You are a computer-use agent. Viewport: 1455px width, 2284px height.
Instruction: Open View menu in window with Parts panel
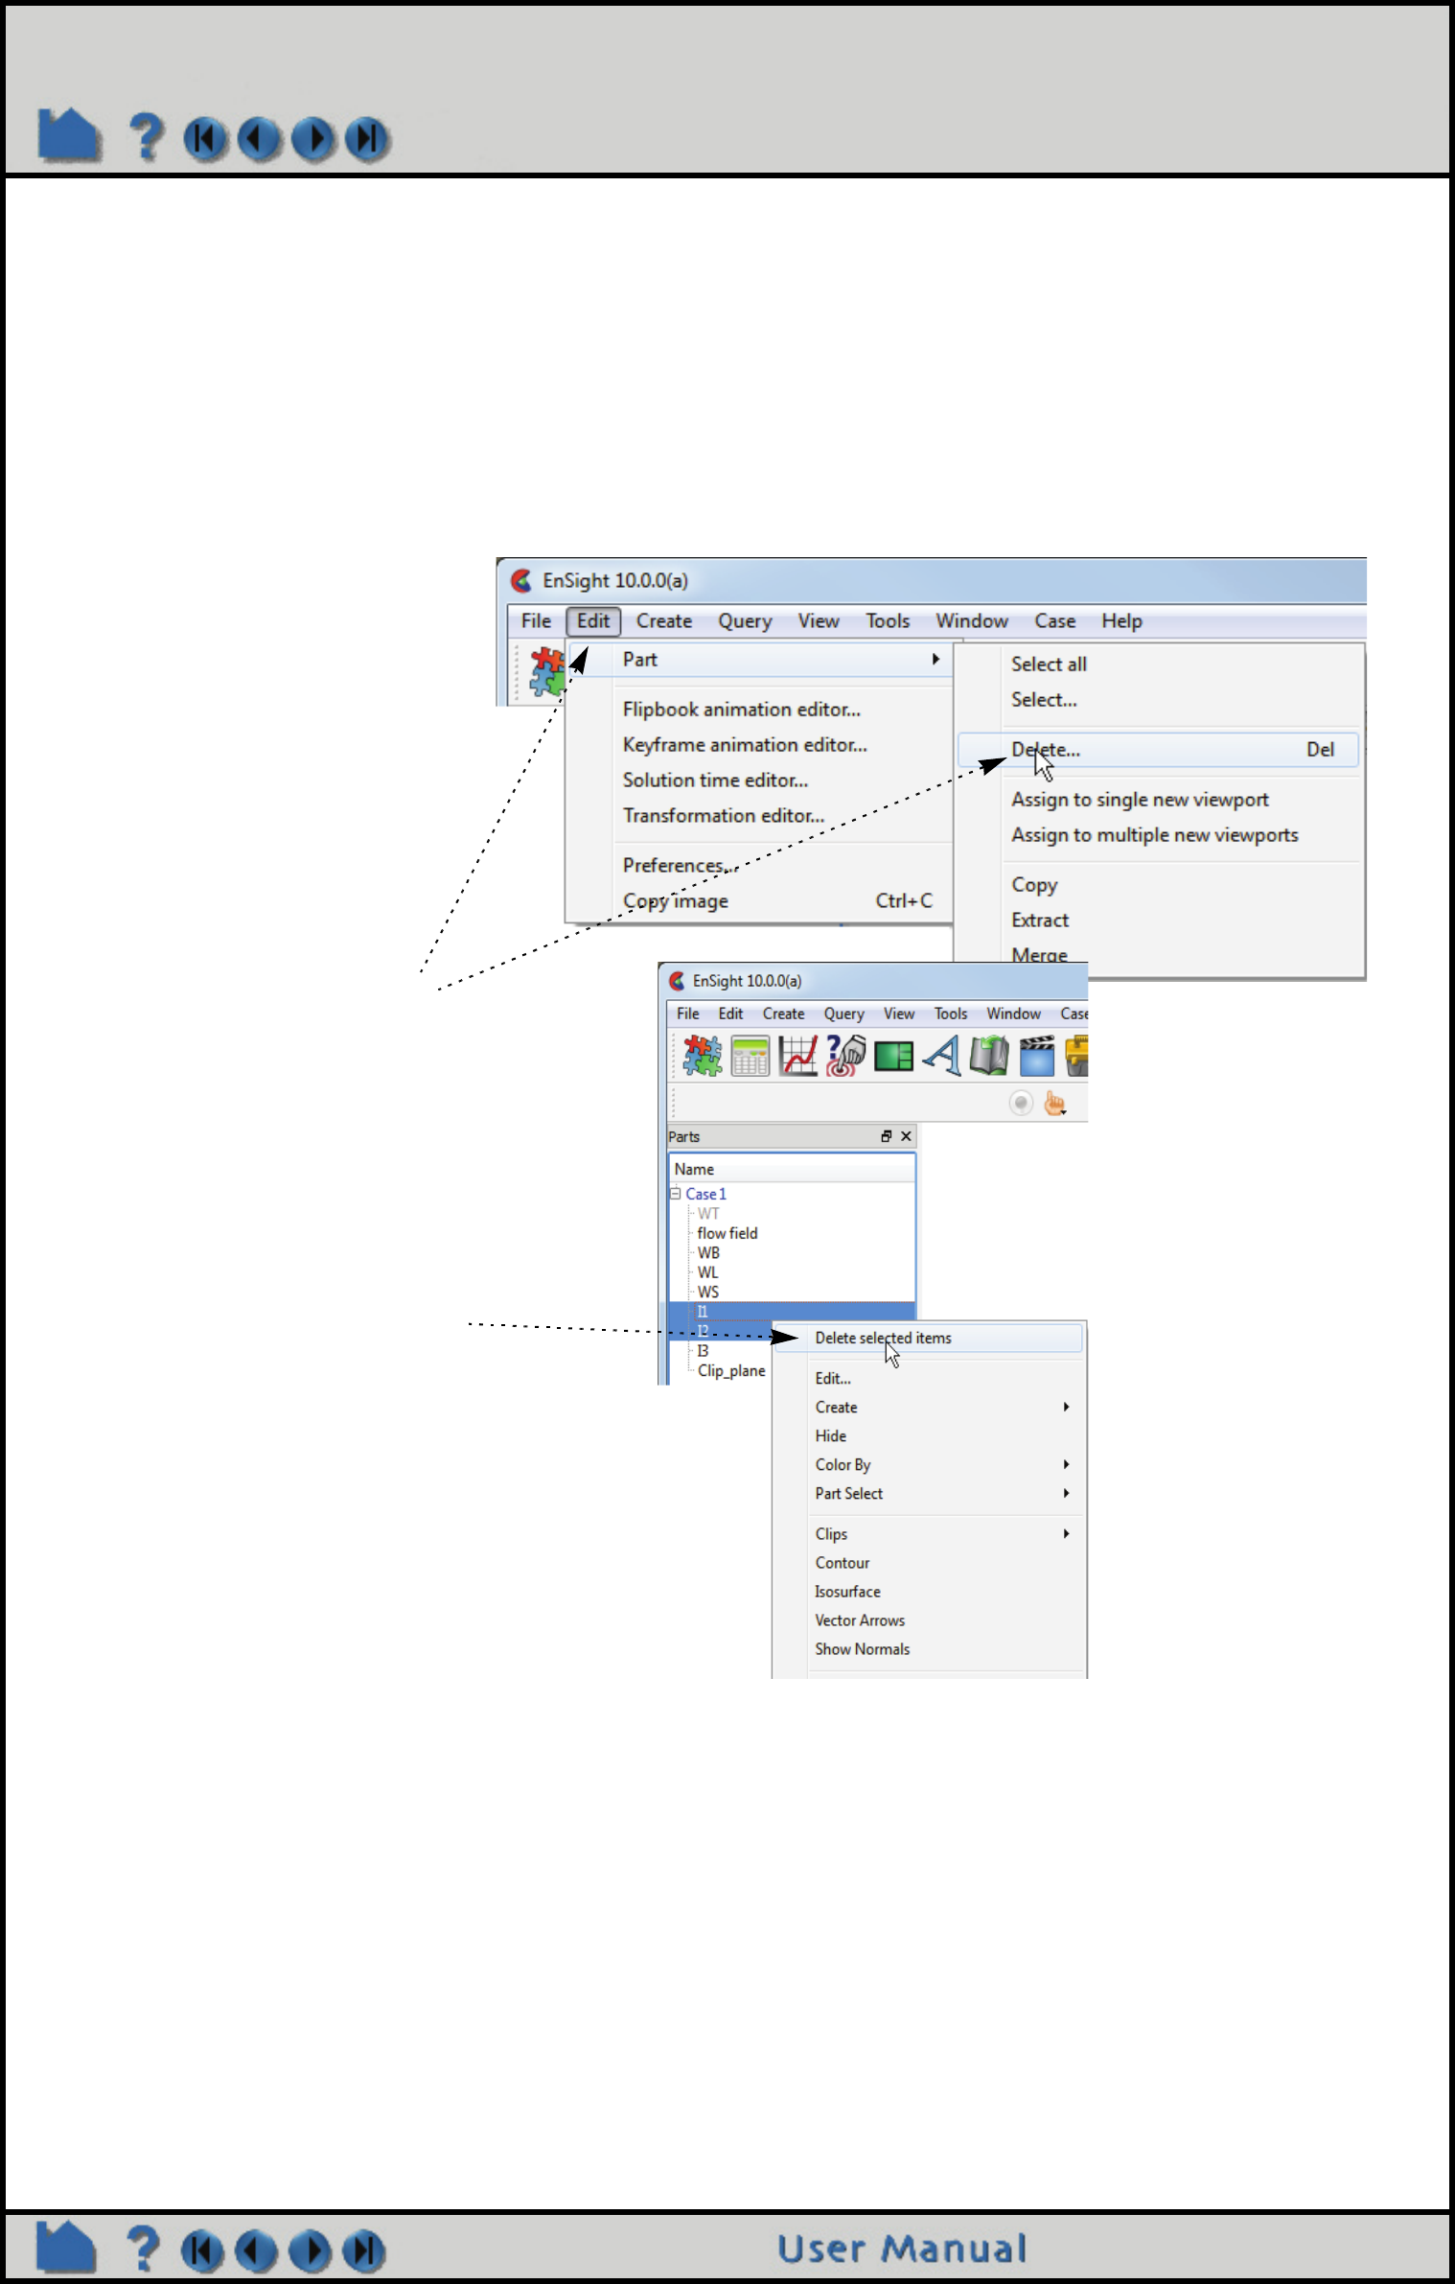point(898,1014)
